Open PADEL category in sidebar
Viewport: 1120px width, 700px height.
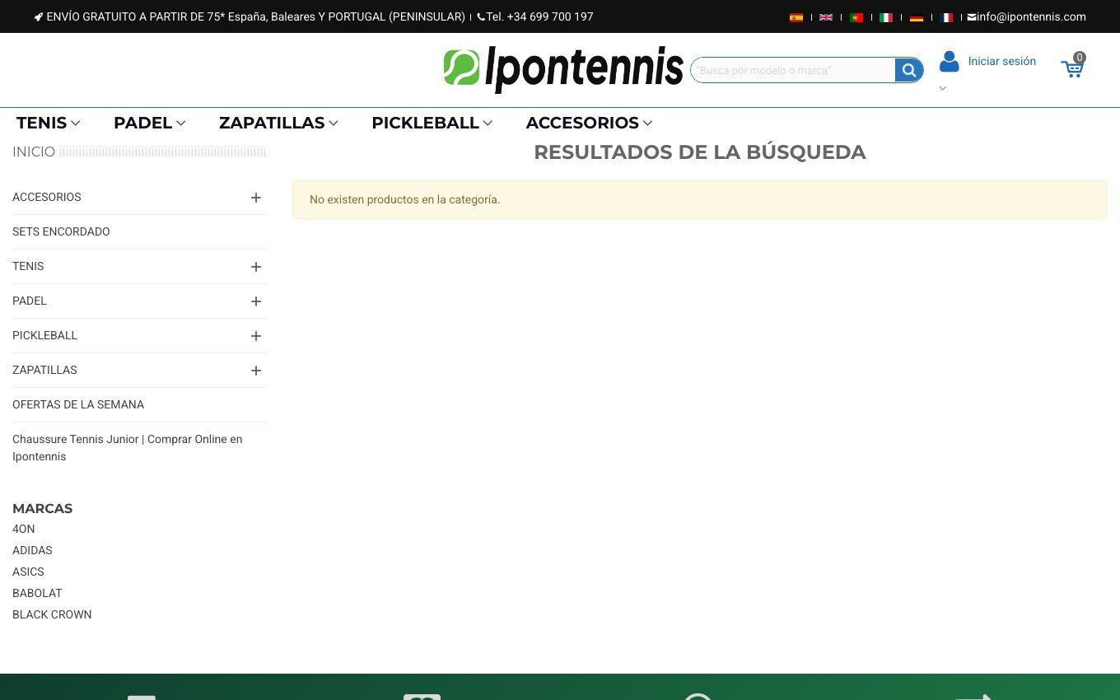[30, 301]
